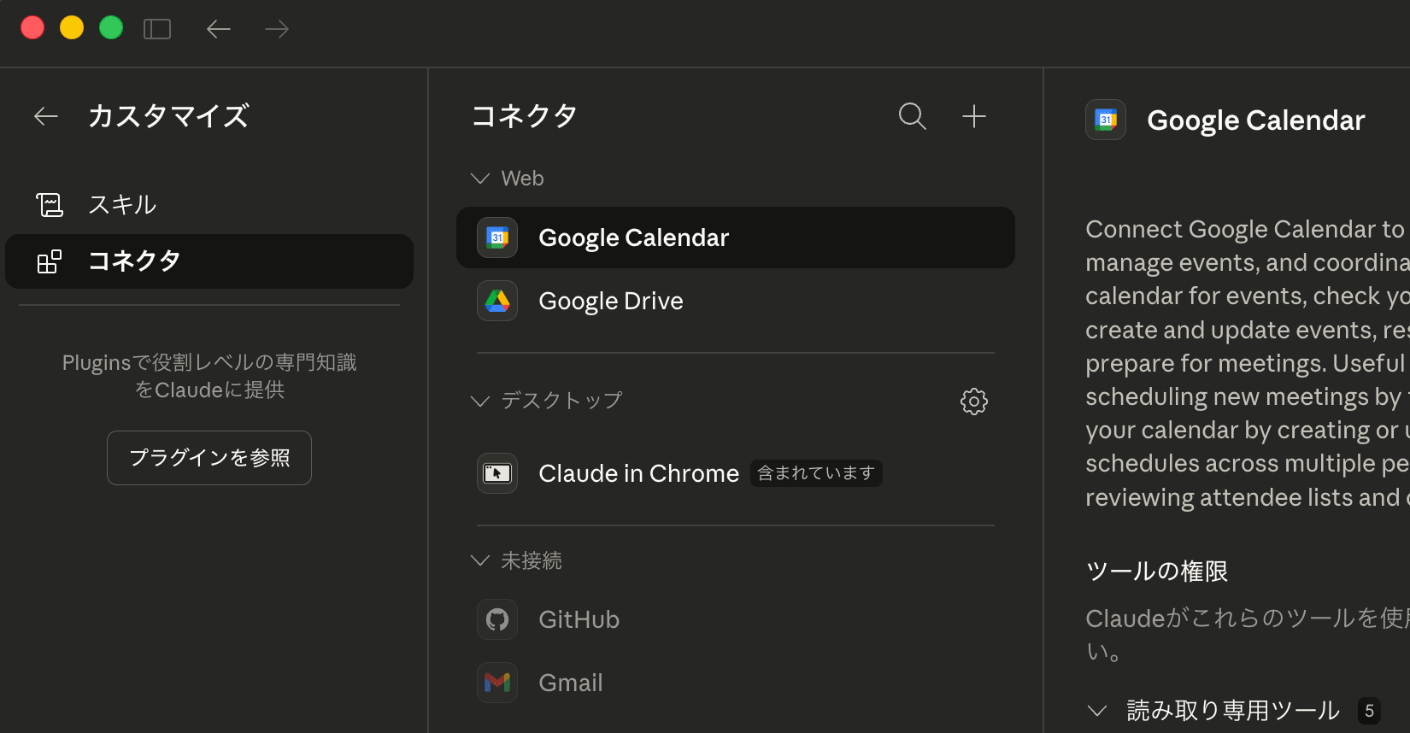Click back arrow beside カスタマイズ
Viewport: 1410px width, 733px height.
(x=46, y=116)
